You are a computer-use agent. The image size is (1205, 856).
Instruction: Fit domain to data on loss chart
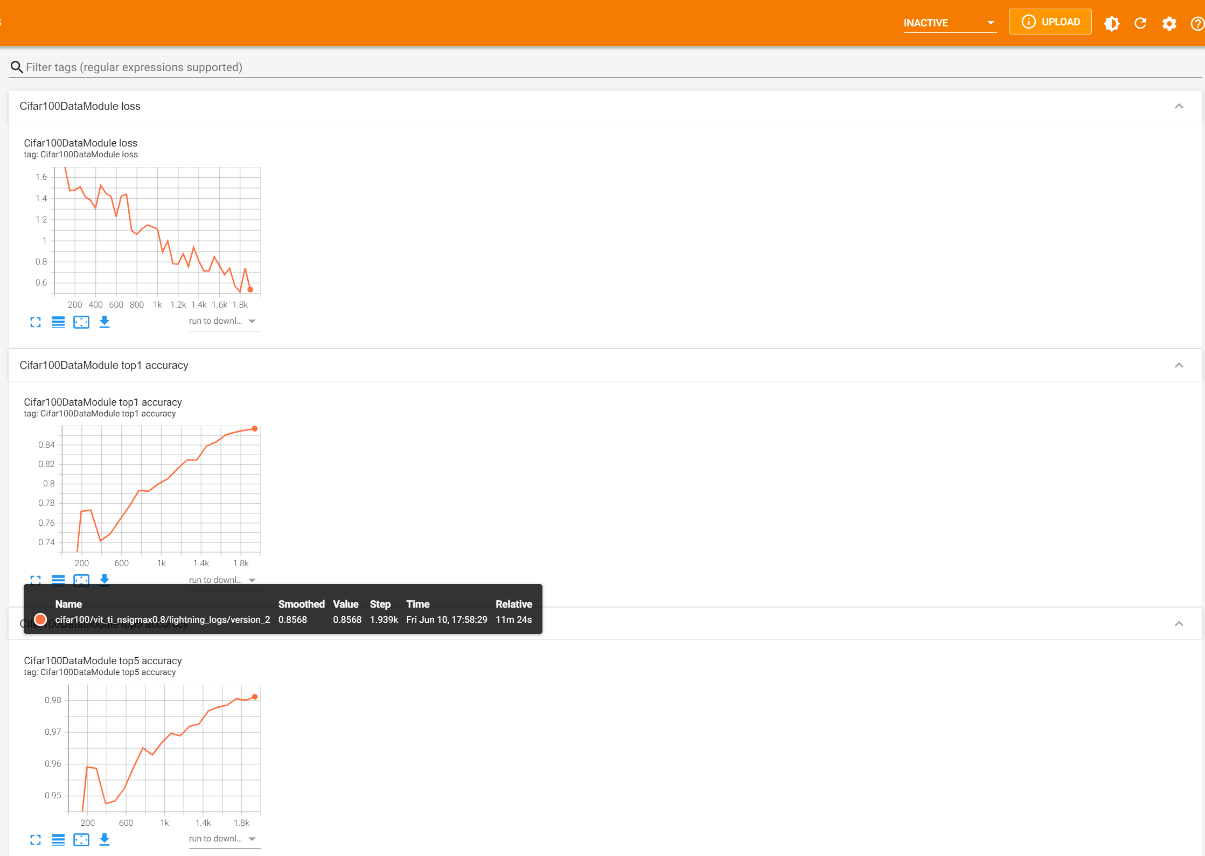81,322
